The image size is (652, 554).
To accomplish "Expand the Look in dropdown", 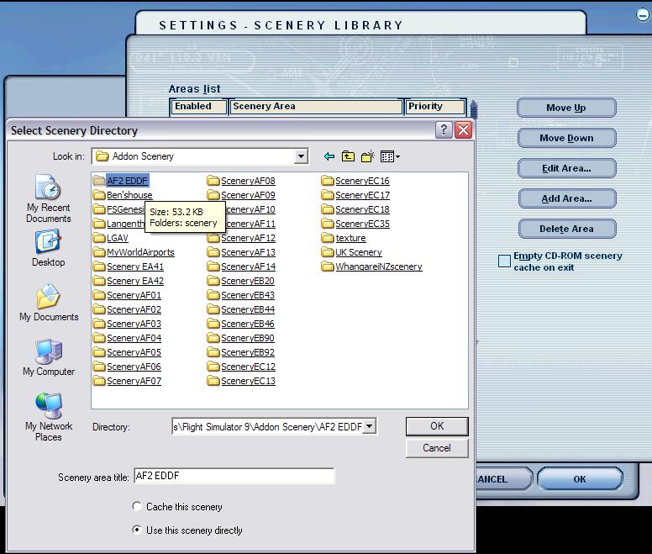I will (301, 156).
